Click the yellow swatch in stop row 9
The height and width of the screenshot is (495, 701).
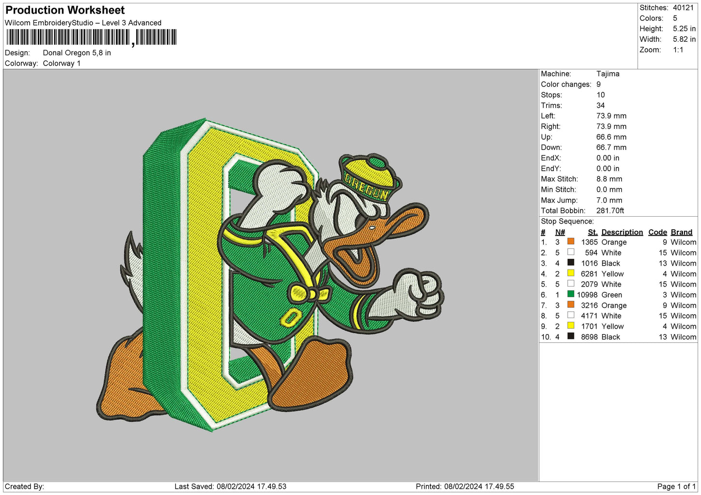coord(571,326)
